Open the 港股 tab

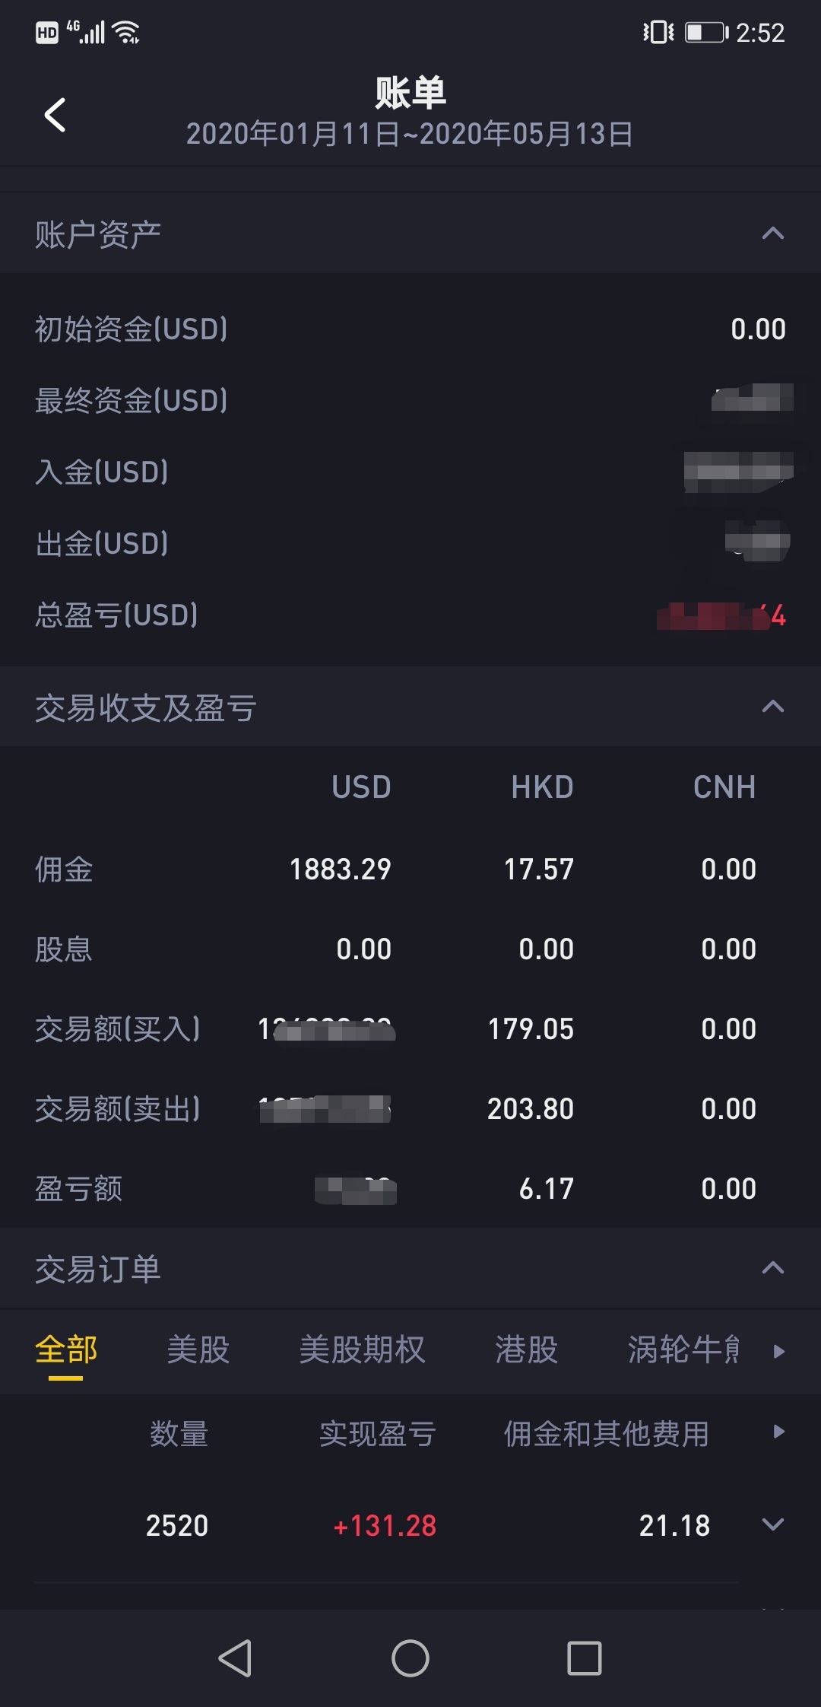coord(526,1350)
